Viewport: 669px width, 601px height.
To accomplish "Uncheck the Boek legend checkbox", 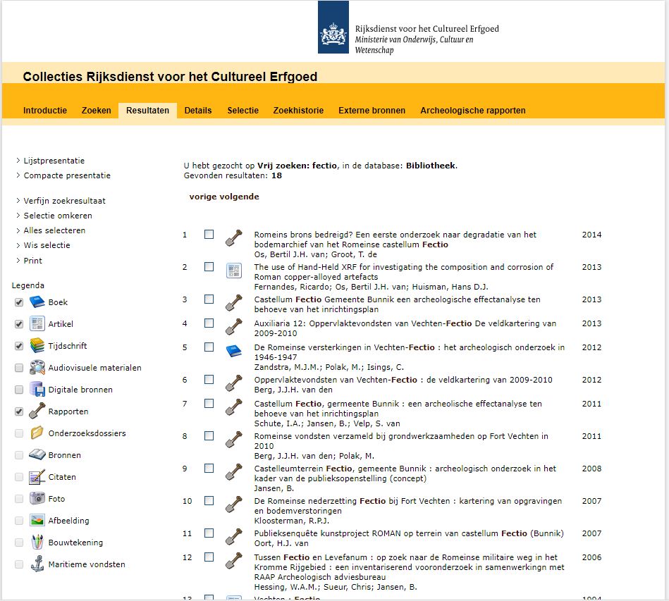I will 19,302.
